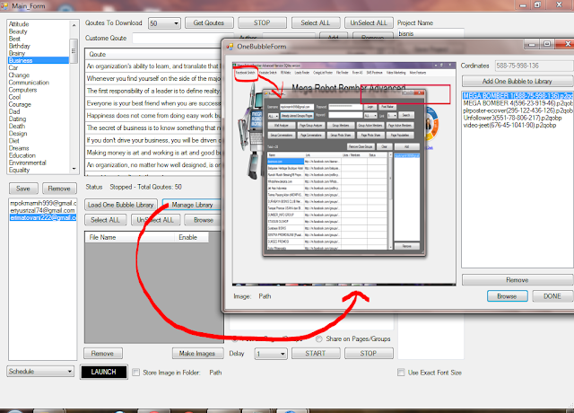
Task: Select video-jeet library entry
Action: (x=509, y=126)
